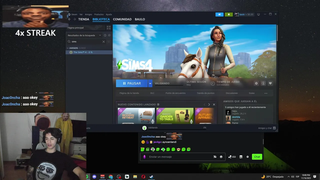Viewport: 320px width, 180px height.
Task: Open the Garden to Table thumbnail
Action: (175, 116)
